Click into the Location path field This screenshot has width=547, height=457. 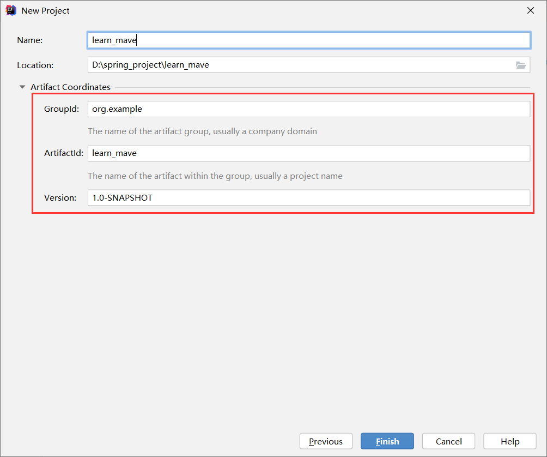300,65
